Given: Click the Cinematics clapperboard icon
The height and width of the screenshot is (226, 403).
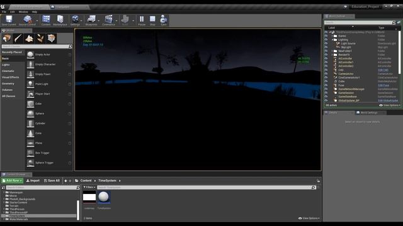Looking at the screenshot, I should point(108,20).
